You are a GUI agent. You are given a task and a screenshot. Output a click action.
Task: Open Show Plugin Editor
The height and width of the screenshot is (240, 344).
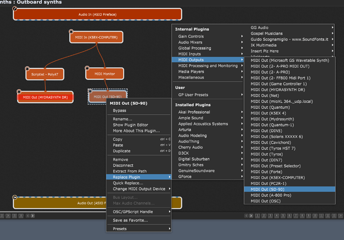click(139, 125)
